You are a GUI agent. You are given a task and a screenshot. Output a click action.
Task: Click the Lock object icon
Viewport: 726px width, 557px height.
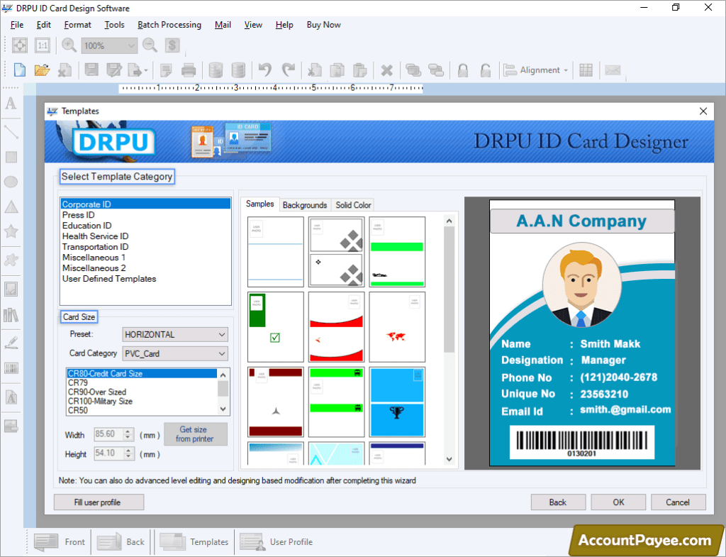click(462, 70)
